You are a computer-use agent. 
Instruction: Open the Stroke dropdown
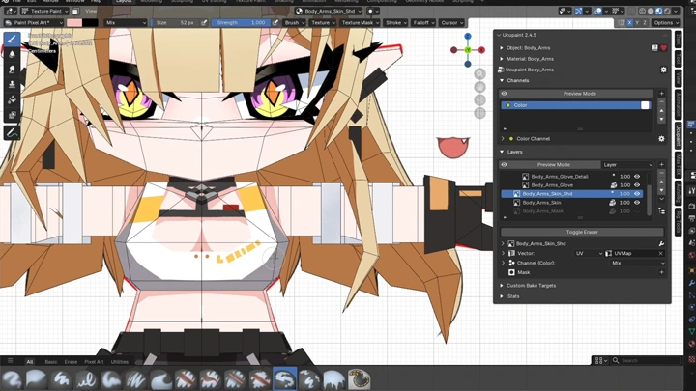coord(396,22)
